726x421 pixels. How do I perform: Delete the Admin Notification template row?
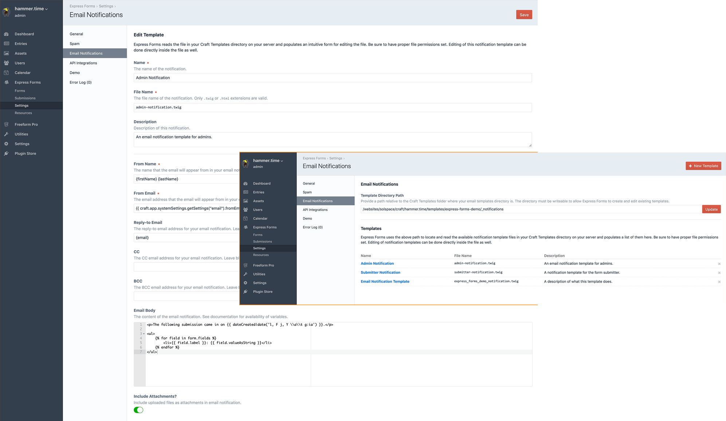pos(719,264)
